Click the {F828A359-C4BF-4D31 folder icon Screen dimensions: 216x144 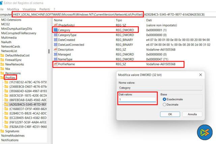coord(6,126)
